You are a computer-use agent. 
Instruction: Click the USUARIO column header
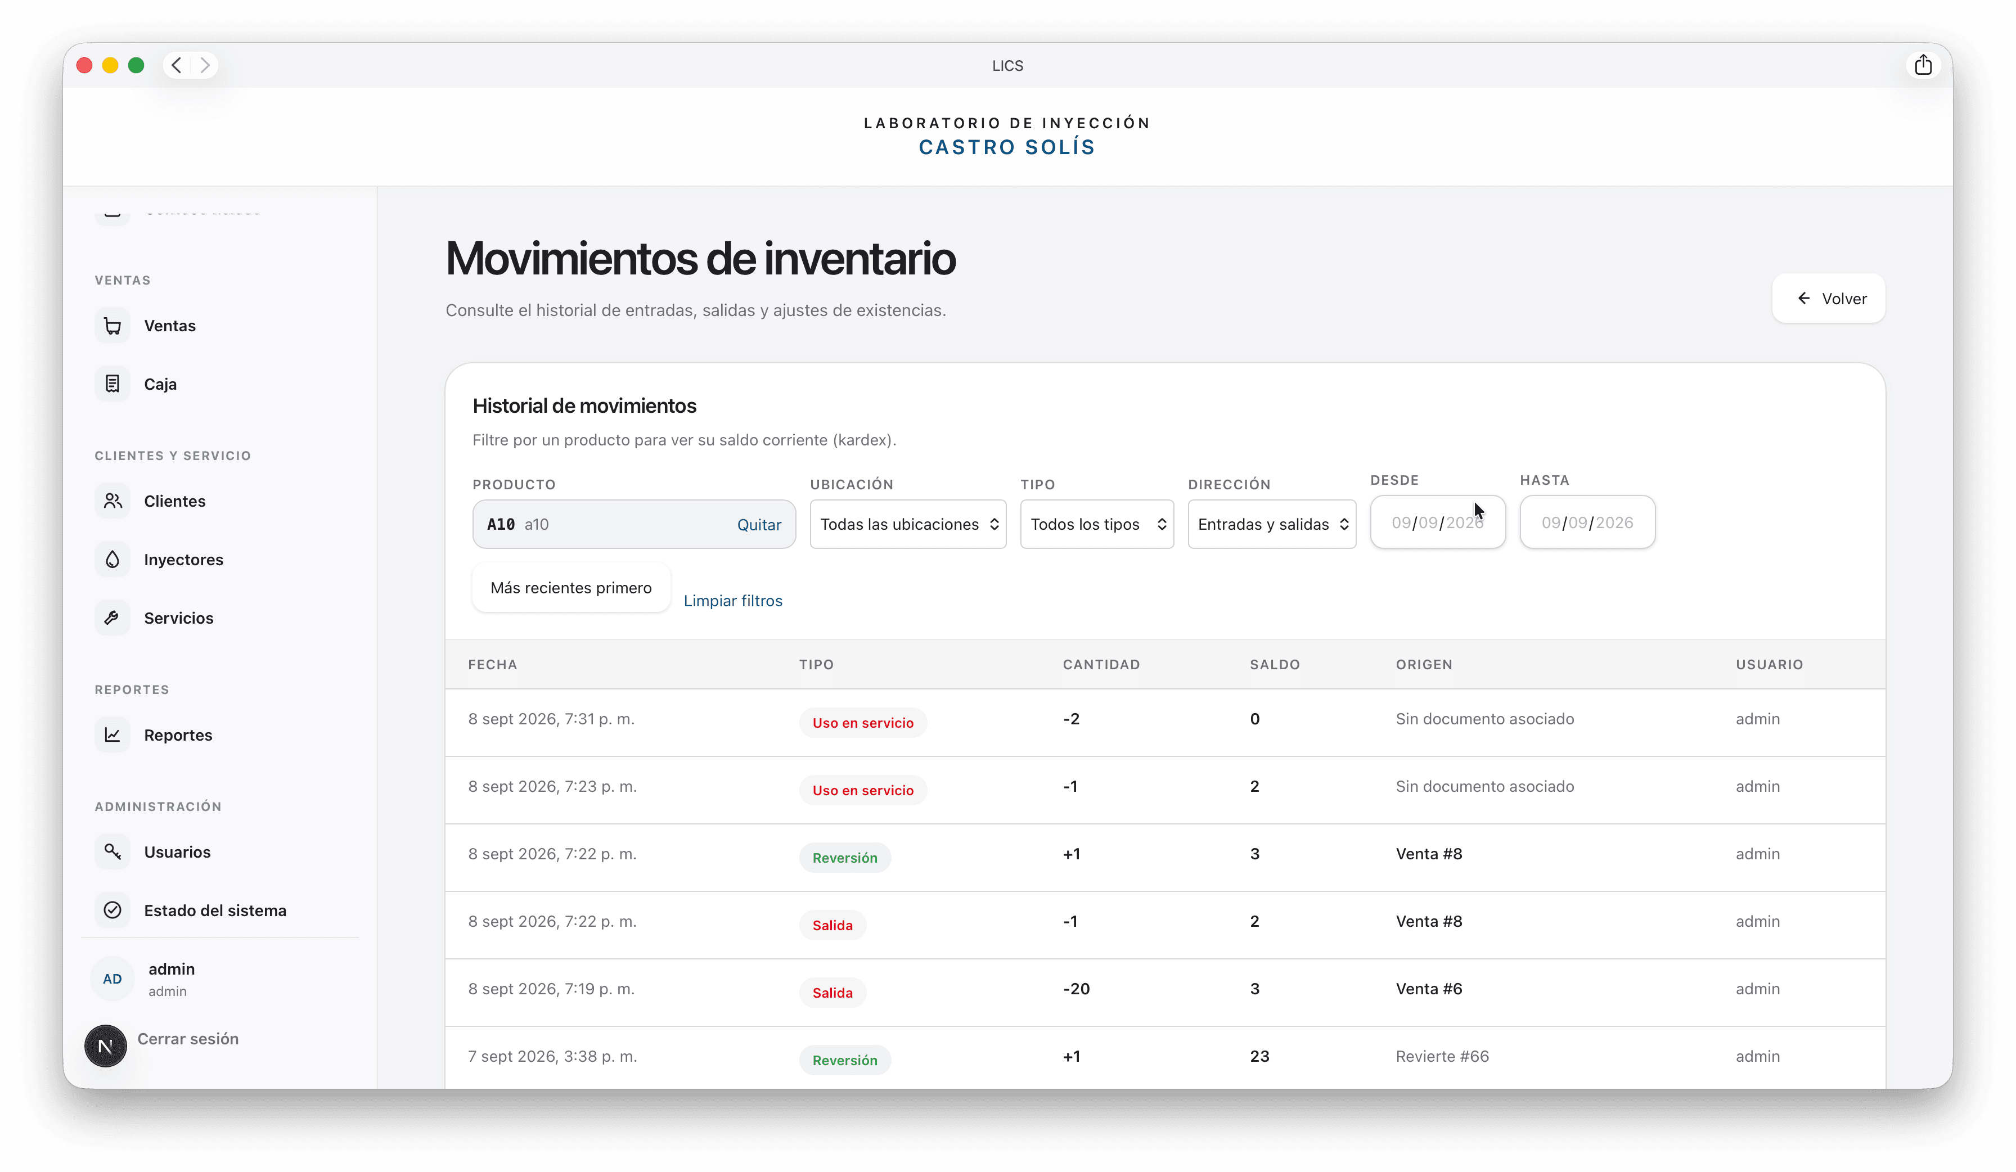[x=1769, y=665]
